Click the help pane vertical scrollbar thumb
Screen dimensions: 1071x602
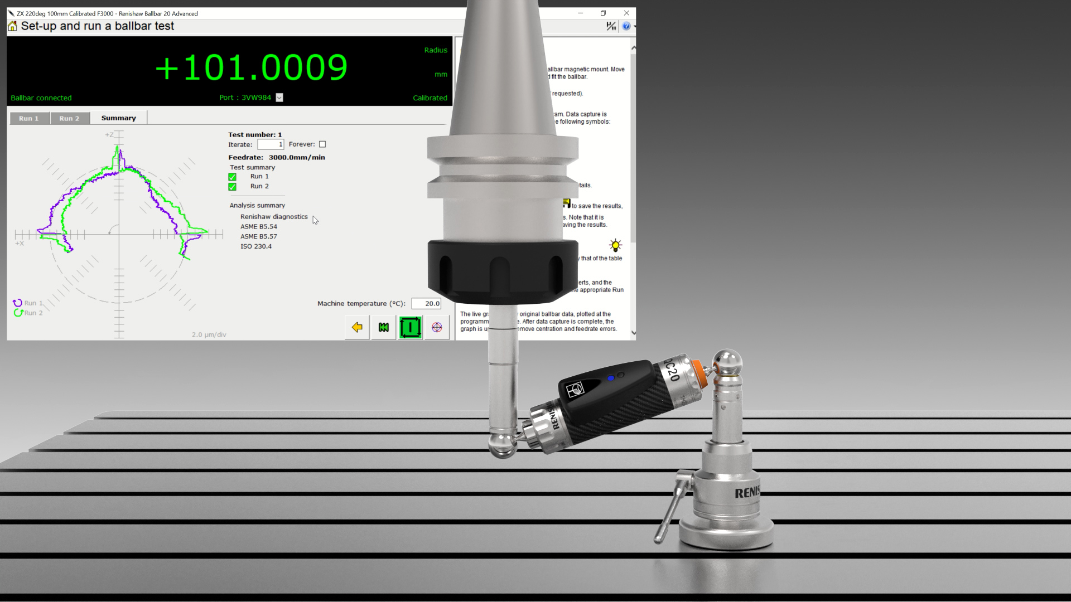633,148
